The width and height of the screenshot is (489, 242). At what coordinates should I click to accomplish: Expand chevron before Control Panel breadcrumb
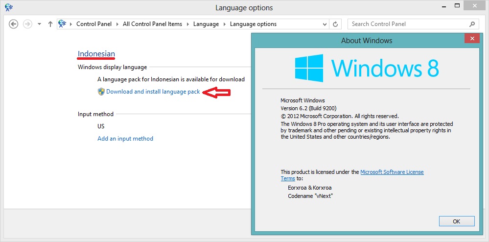(x=71, y=24)
